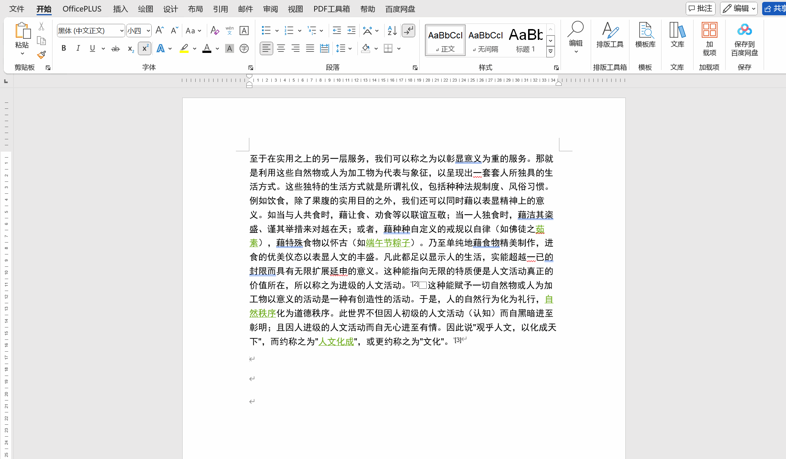Click the Cut scissors icon
Viewport: 786px width, 459px height.
pyautogui.click(x=41, y=26)
